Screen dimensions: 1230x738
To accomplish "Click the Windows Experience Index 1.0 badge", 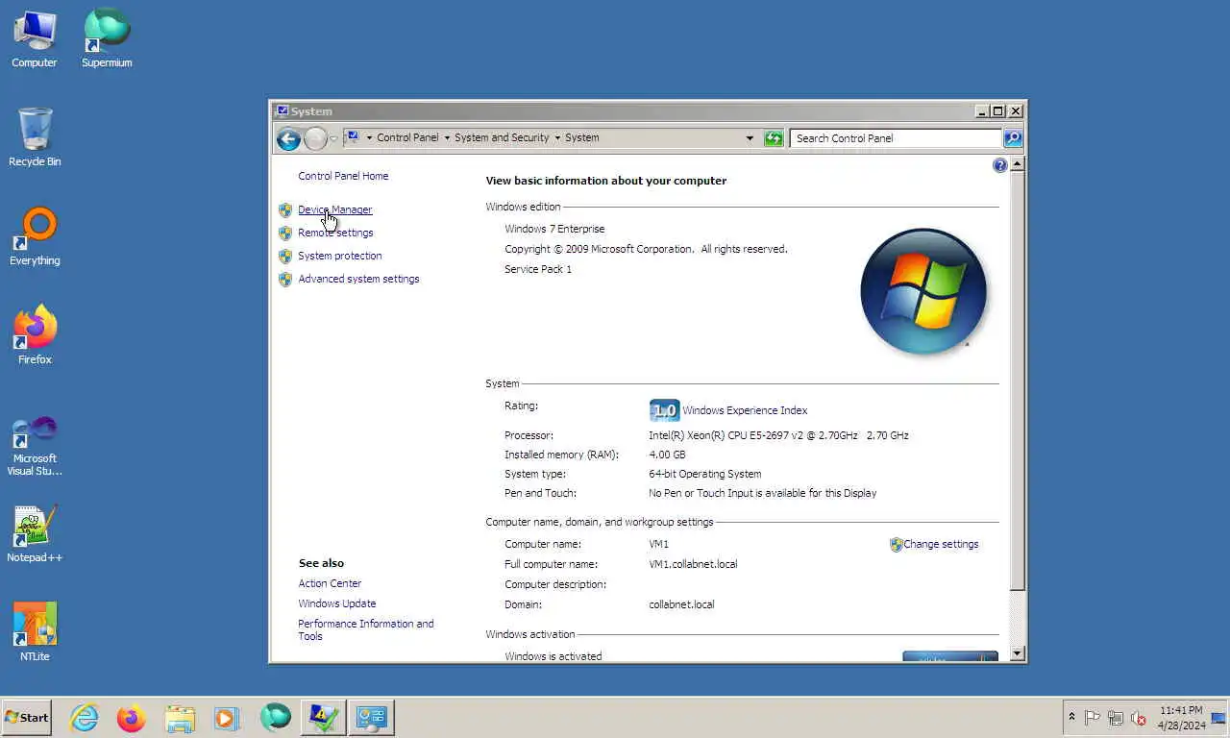I will coord(664,410).
